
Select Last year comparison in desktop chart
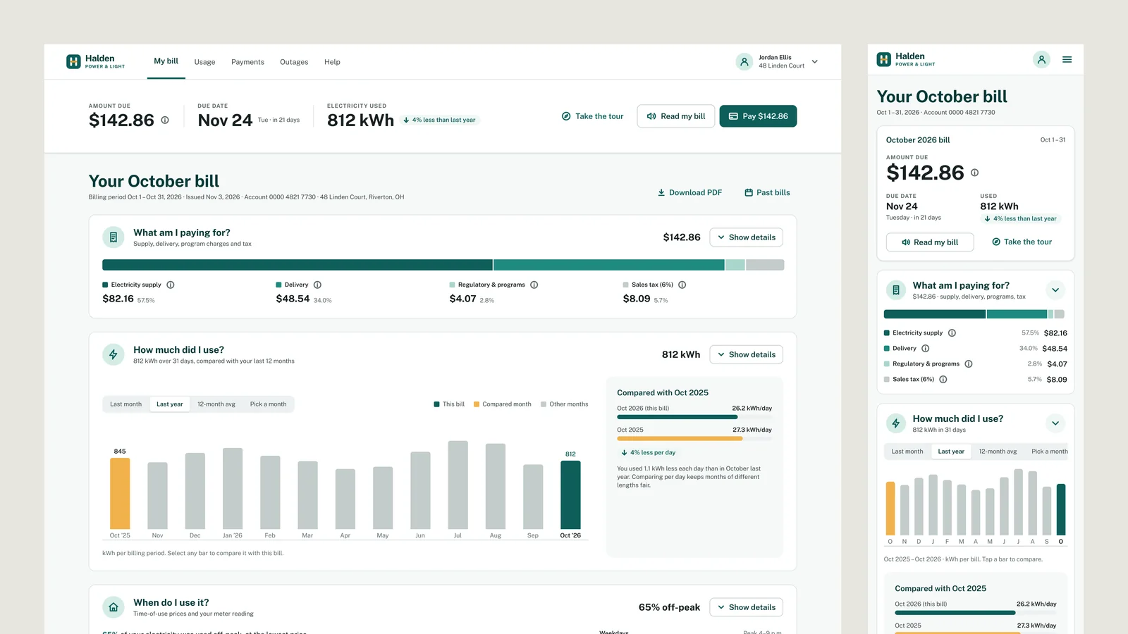[x=169, y=404]
